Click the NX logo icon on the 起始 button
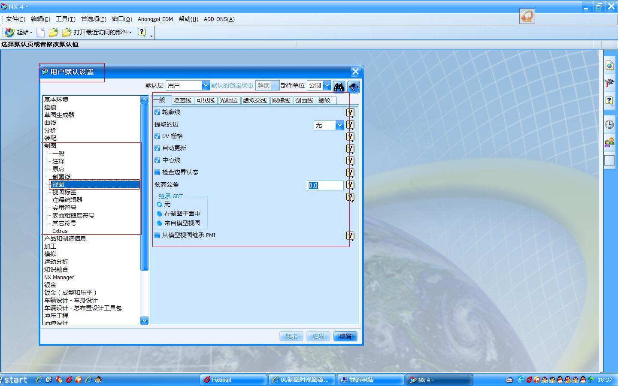This screenshot has width=618, height=386. 9,32
